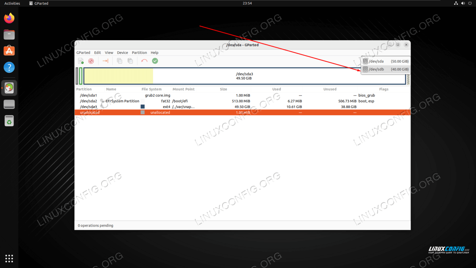This screenshot has width=476, height=268.
Task: Click the Activities button
Action: (12, 3)
